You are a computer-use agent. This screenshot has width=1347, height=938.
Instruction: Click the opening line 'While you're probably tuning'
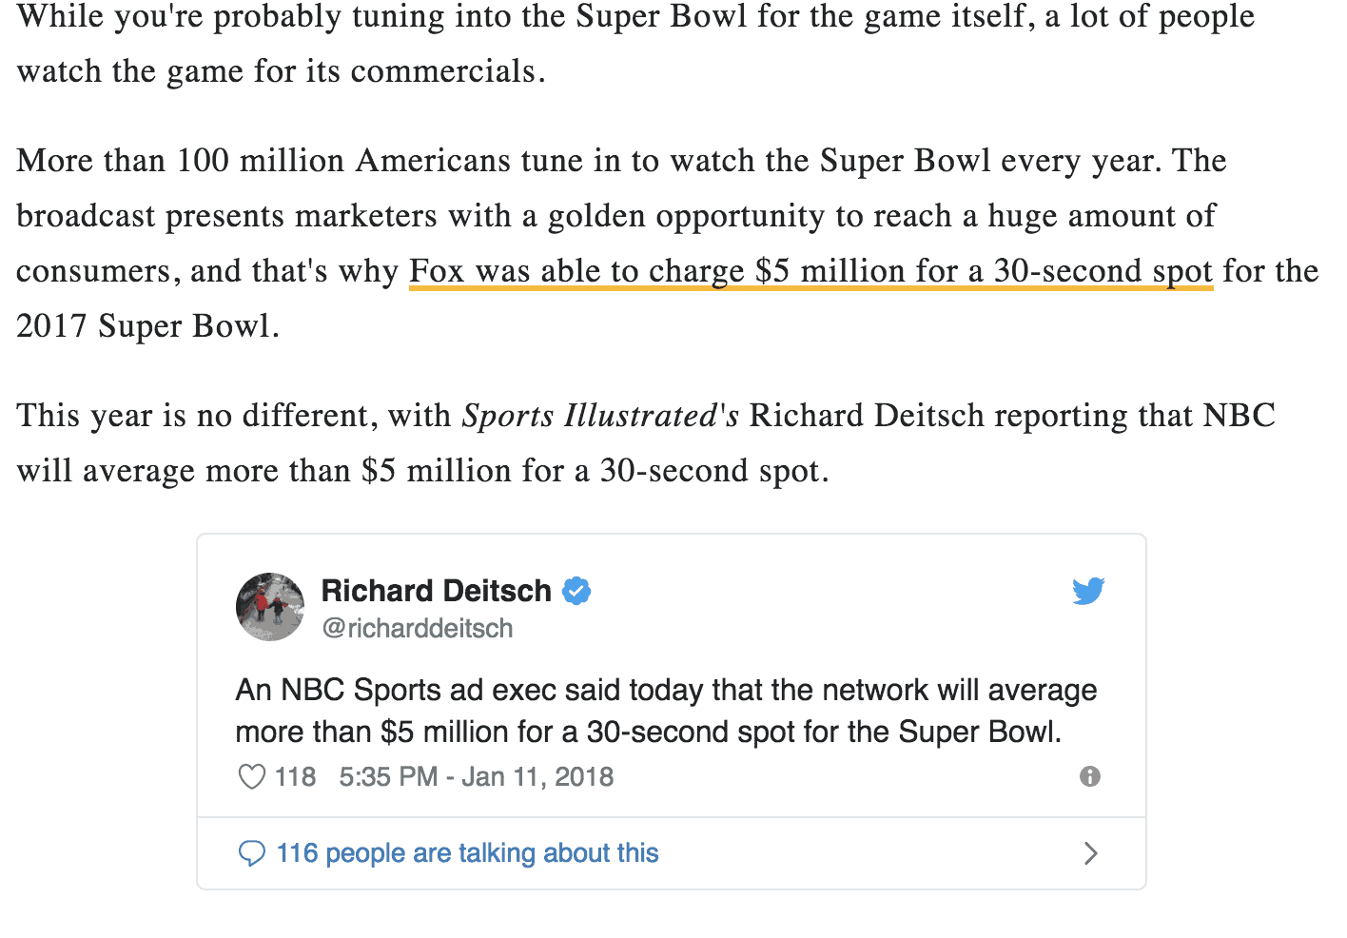click(635, 17)
